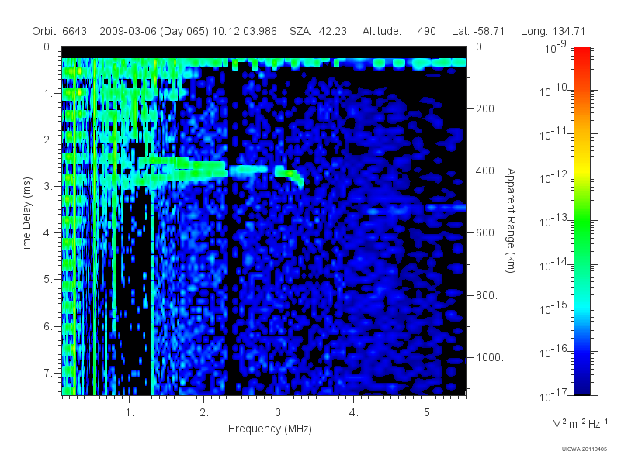This screenshot has width=621, height=465.
Task: Click the 1000. apparent range tick label
Action: pos(490,357)
